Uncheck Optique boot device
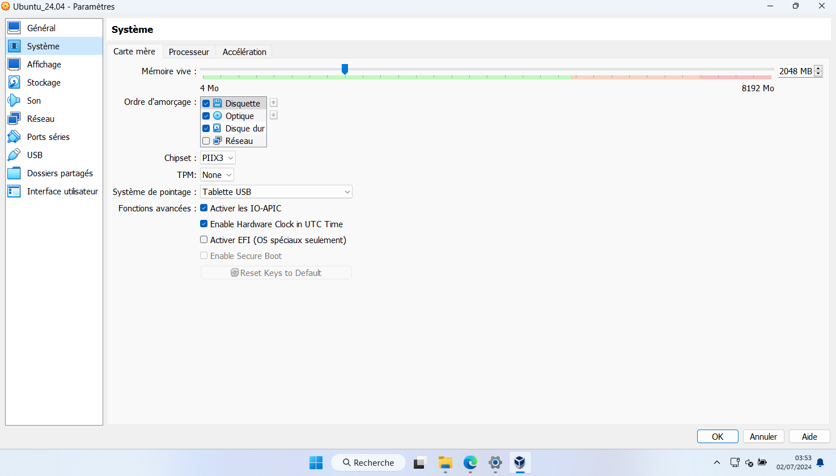836x476 pixels. [206, 116]
